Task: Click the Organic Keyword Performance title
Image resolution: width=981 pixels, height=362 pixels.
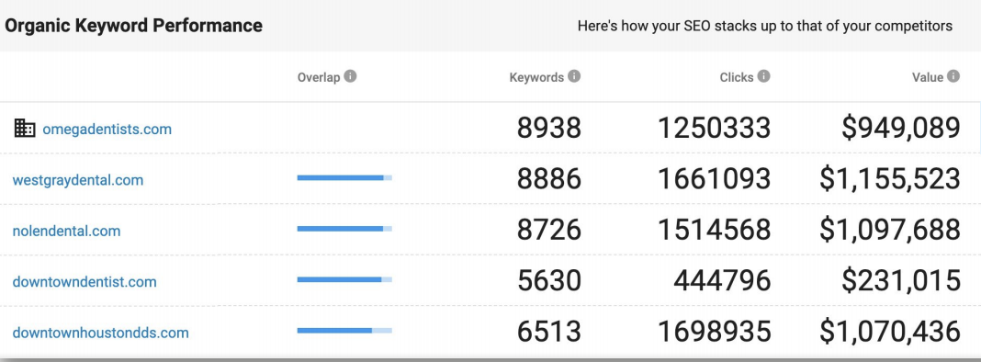Action: coord(133,26)
